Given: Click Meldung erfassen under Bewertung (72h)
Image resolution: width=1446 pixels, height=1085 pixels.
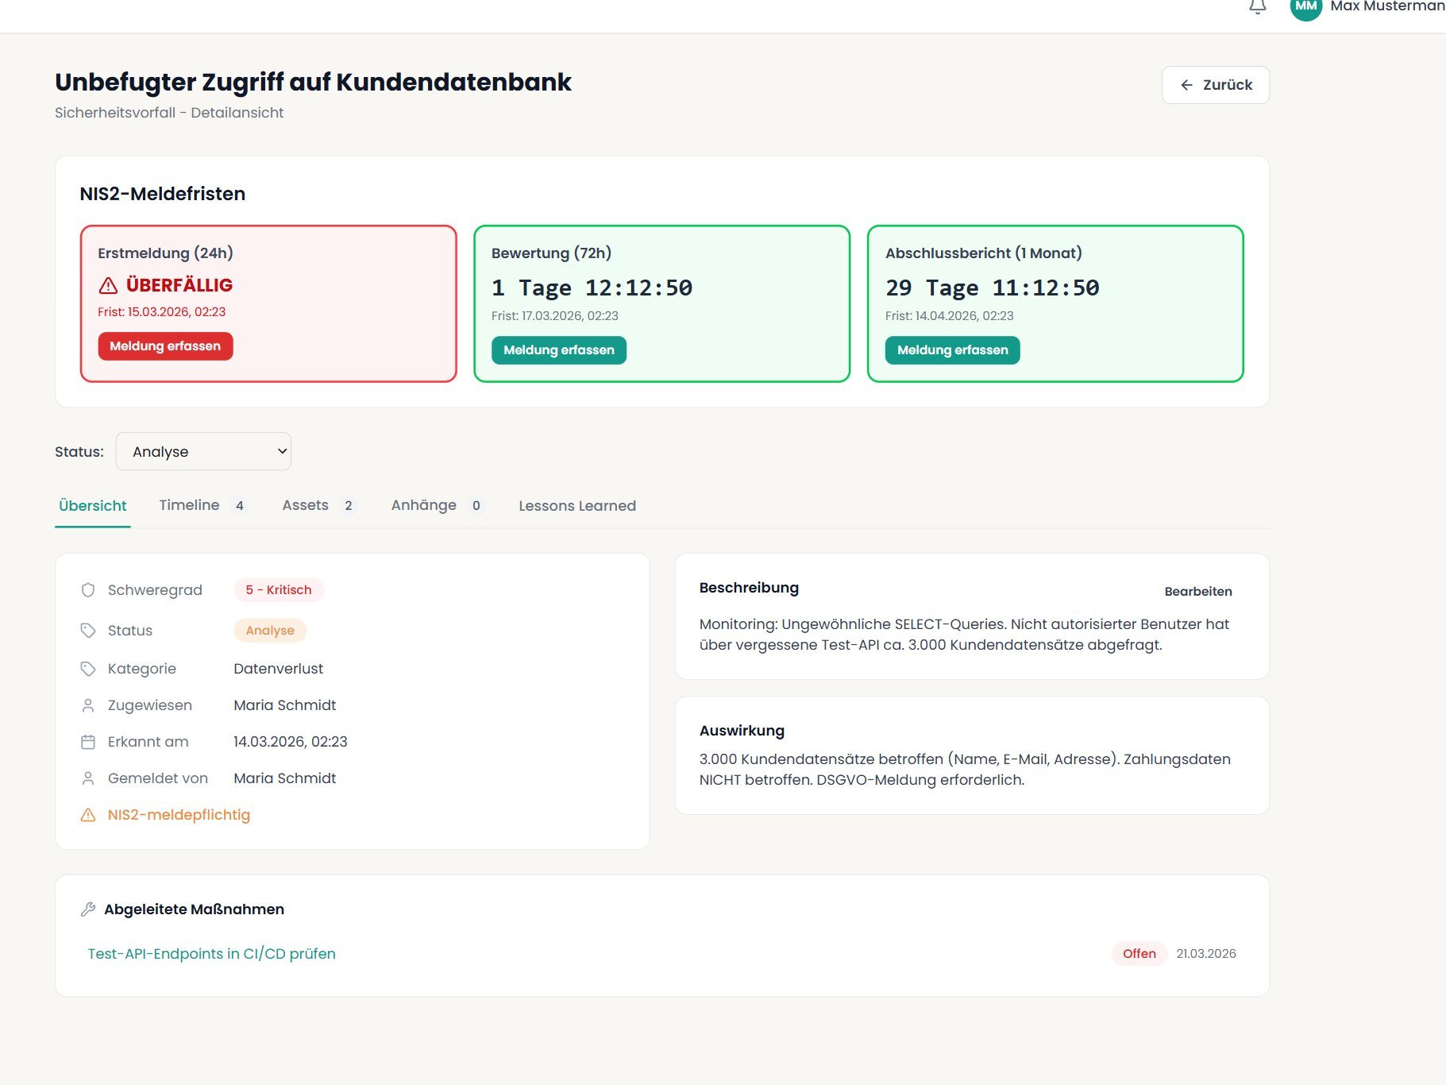Looking at the screenshot, I should [558, 350].
